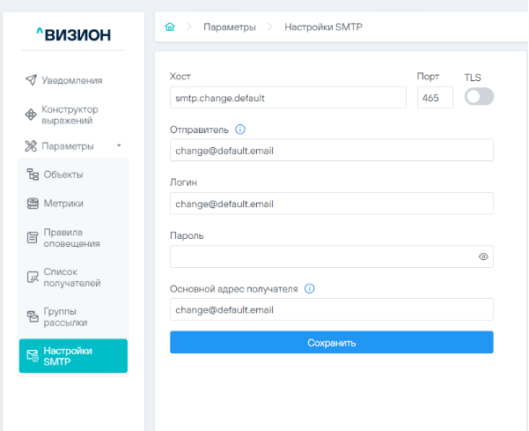Image resolution: width=529 pixels, height=431 pixels.
Task: Click the Визион logo
Action: tap(74, 34)
